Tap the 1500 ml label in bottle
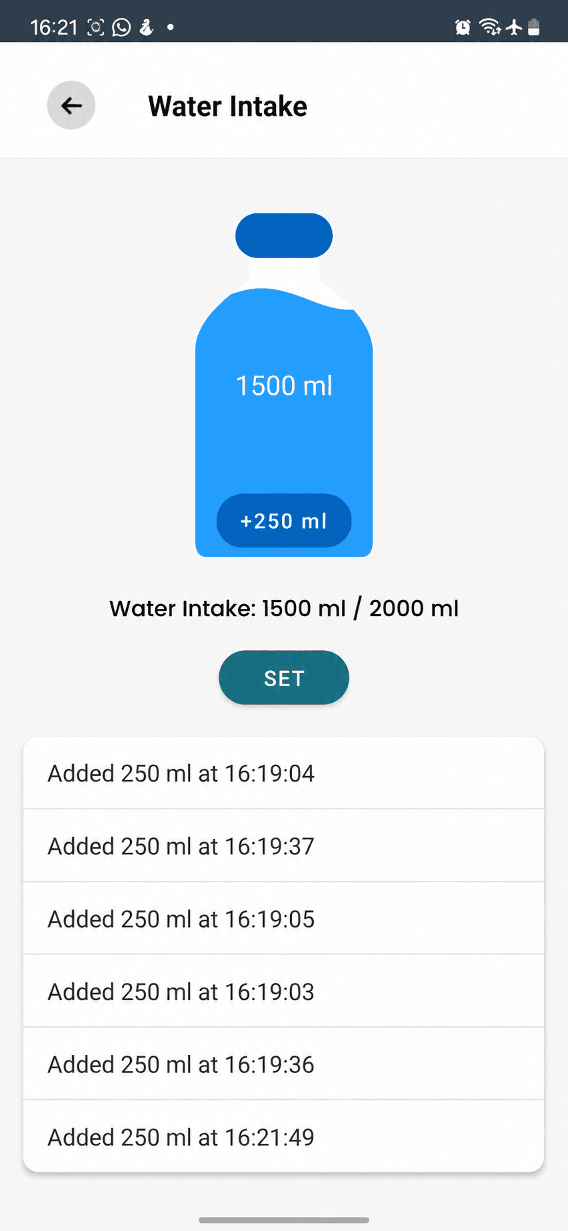This screenshot has width=568, height=1231. pyautogui.click(x=284, y=385)
